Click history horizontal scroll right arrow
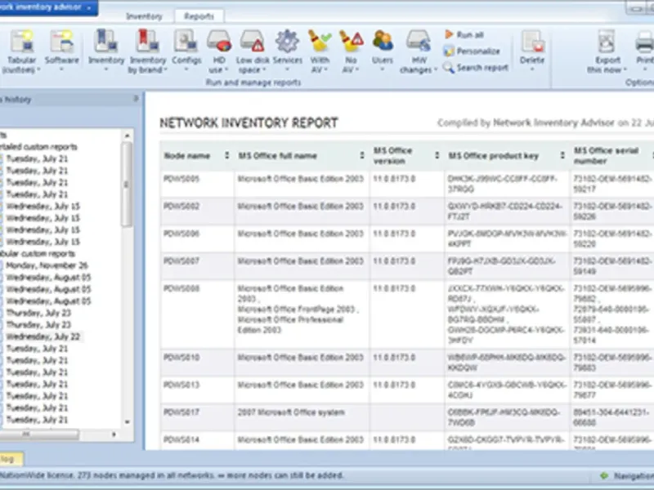The height and width of the screenshot is (490, 654). pos(114,434)
